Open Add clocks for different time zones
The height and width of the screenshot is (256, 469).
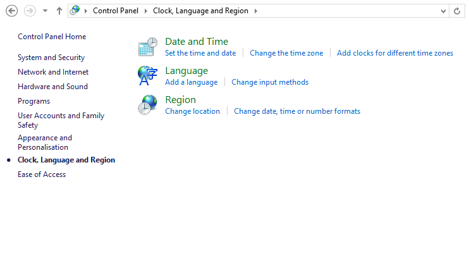pyautogui.click(x=395, y=53)
